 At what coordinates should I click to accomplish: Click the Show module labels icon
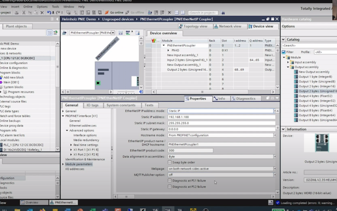128,33
